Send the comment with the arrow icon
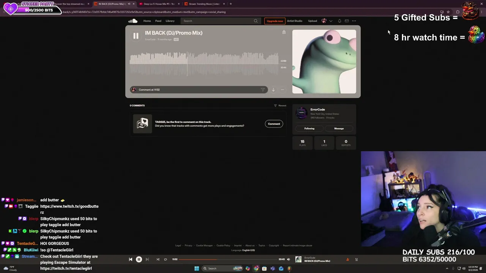The height and width of the screenshot is (273, 486). (263, 90)
